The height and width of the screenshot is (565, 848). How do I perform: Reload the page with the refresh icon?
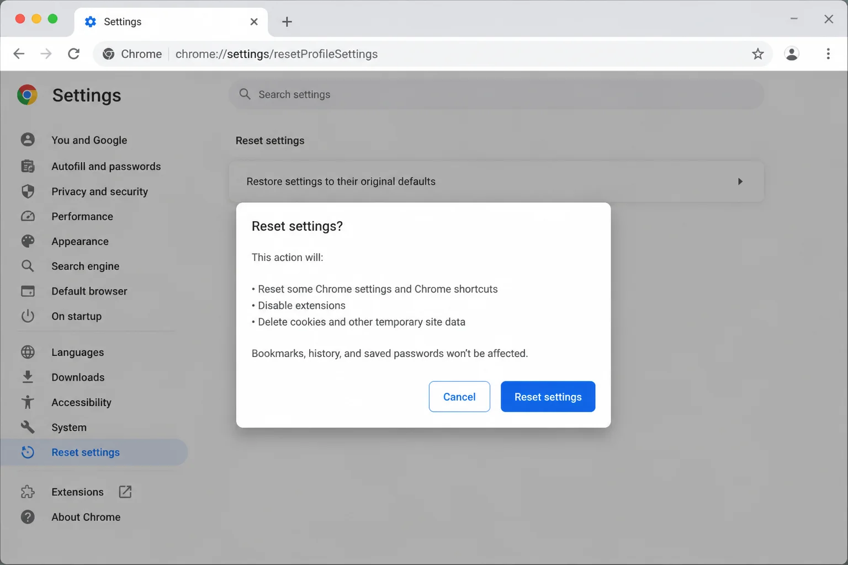[x=73, y=54]
